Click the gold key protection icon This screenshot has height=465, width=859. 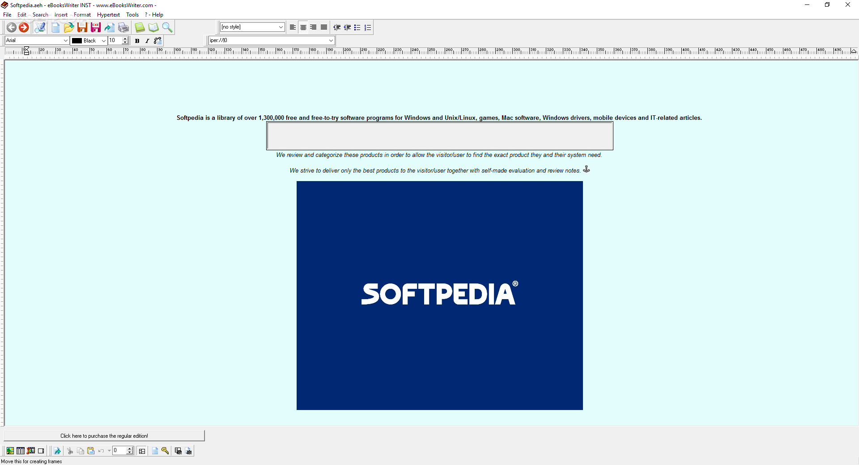165,451
